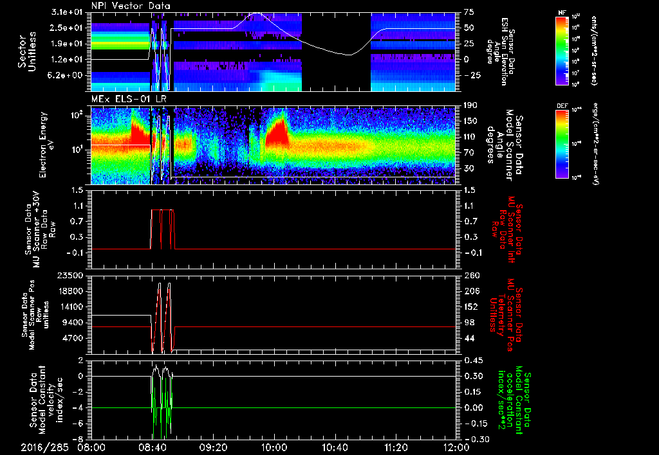Click the '0.00' acceleration tick label
659x455 pixels.
tap(474, 408)
